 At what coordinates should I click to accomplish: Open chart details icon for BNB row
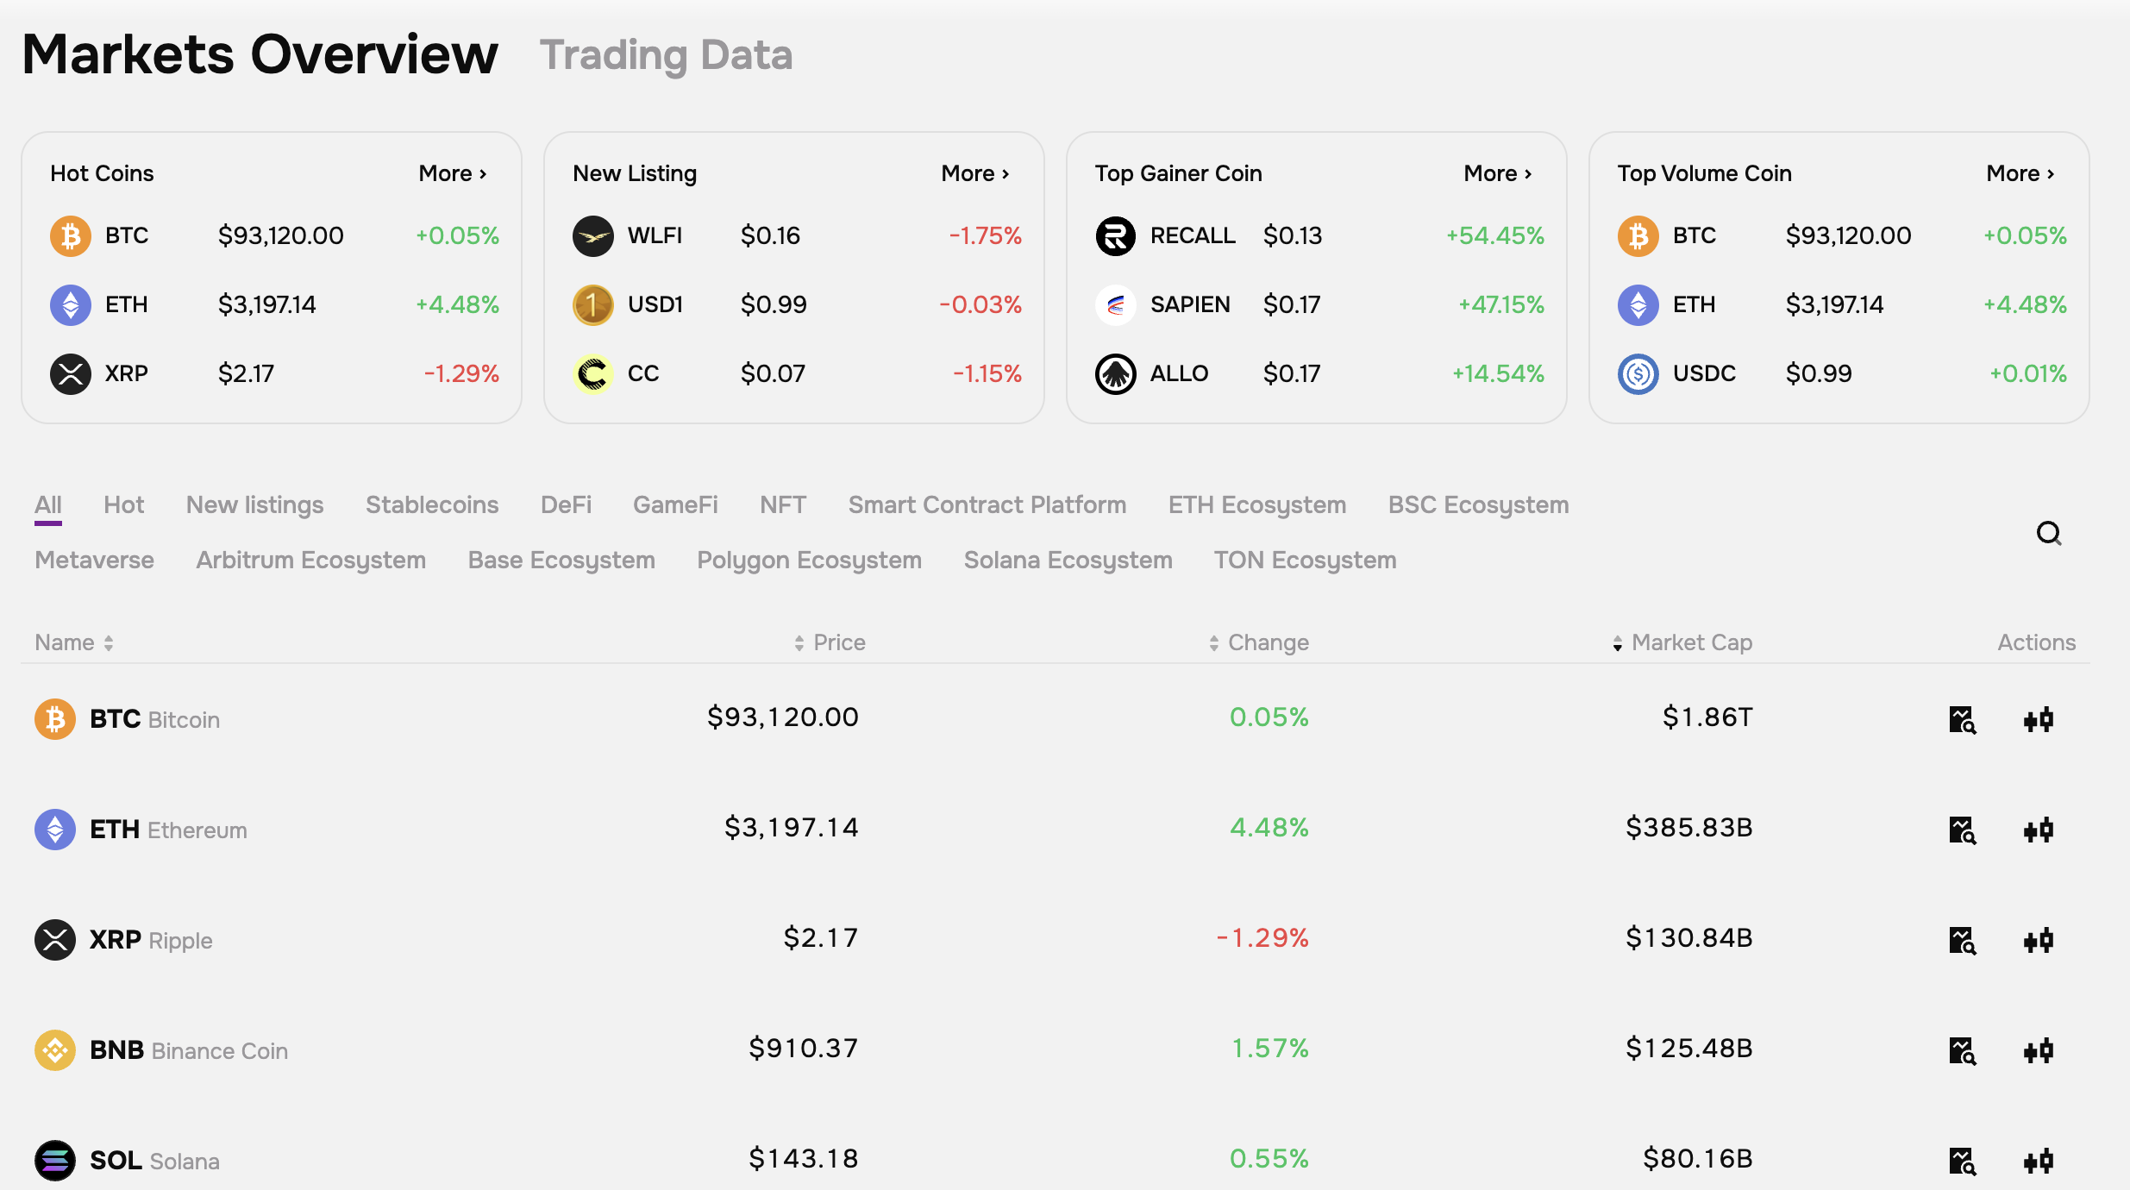[1962, 1050]
